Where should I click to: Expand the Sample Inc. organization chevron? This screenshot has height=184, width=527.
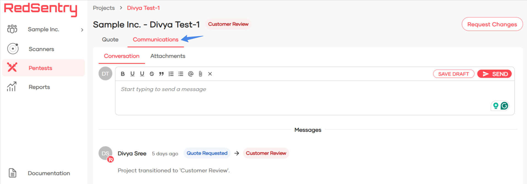pyautogui.click(x=82, y=30)
